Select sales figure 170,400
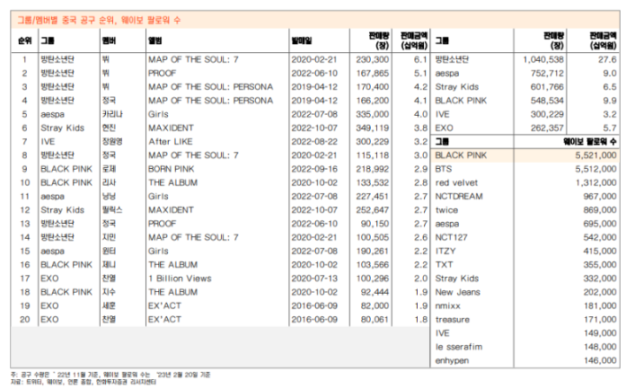This screenshot has width=635, height=389. [372, 87]
